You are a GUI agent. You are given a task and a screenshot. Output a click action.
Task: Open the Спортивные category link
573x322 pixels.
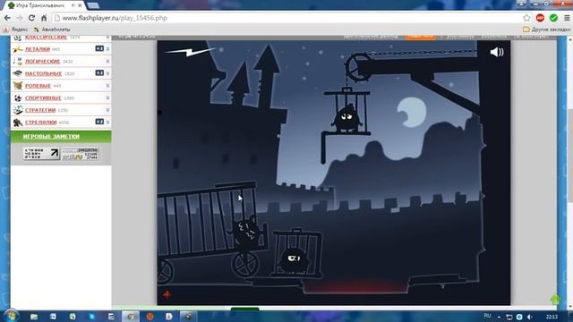coord(43,97)
